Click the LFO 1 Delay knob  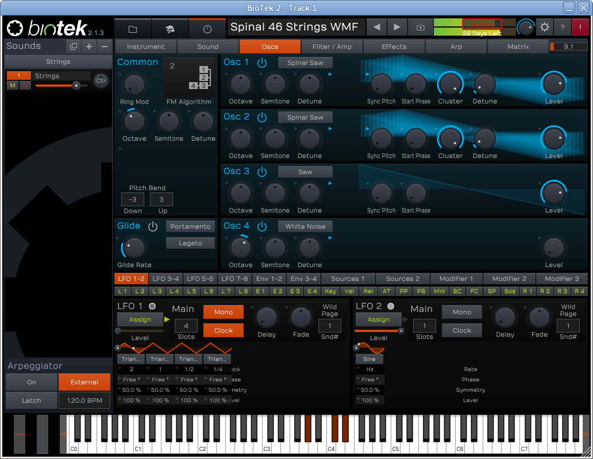tap(267, 318)
